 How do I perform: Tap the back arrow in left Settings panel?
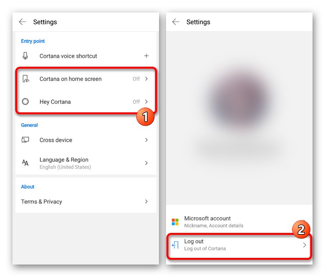[23, 22]
